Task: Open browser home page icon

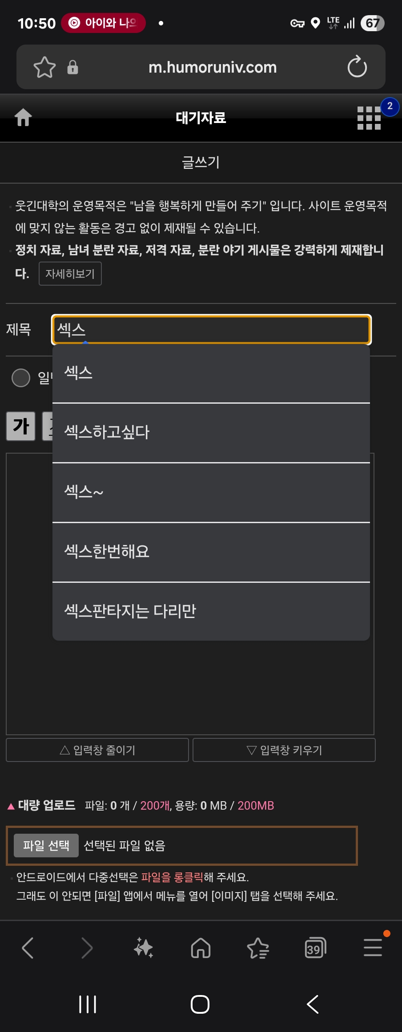Action: tap(201, 948)
